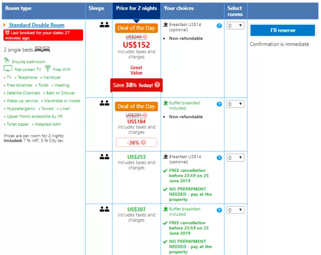Click the Last booked 27 minutes ago banner
The image size is (321, 255).
[x=43, y=35]
